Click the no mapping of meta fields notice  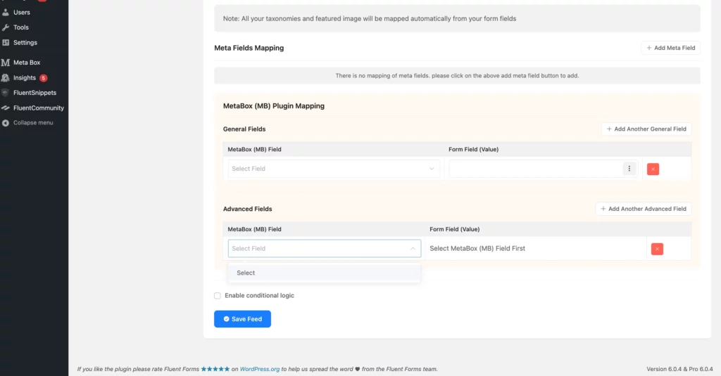pyautogui.click(x=457, y=76)
